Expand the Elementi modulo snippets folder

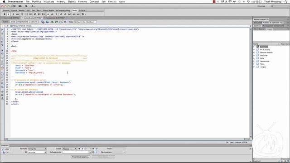[x=254, y=53]
